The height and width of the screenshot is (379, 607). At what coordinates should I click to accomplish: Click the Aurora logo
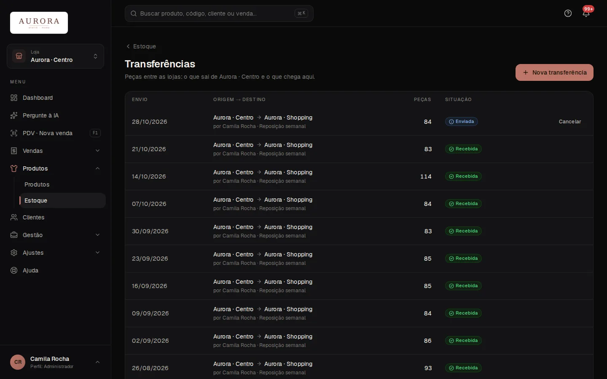[x=39, y=23]
